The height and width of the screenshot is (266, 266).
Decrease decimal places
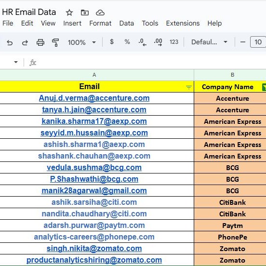[142, 42]
